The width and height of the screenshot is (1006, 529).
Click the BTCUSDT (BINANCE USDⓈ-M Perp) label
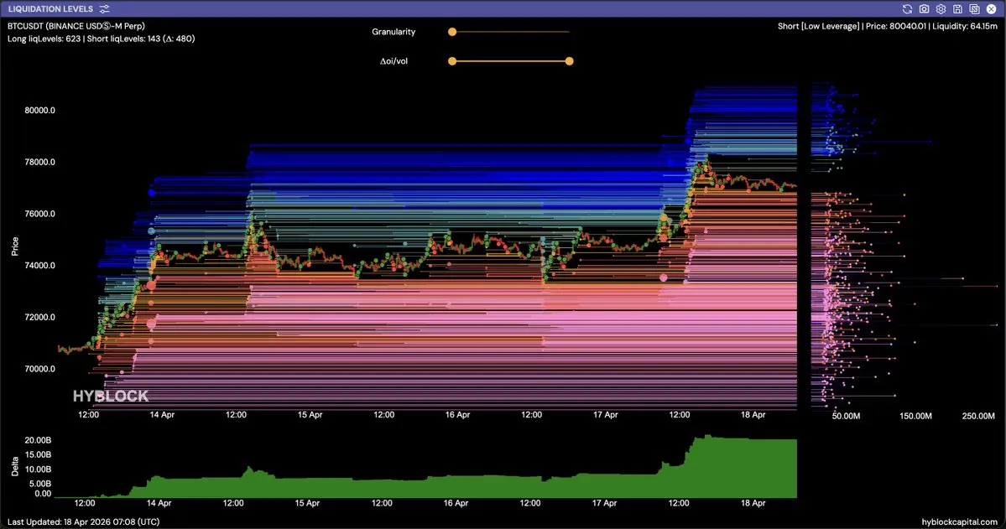76,26
